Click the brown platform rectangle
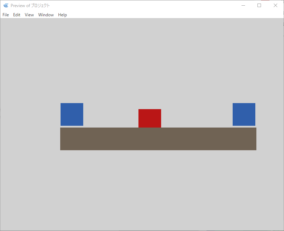The image size is (284, 231). tap(158, 139)
